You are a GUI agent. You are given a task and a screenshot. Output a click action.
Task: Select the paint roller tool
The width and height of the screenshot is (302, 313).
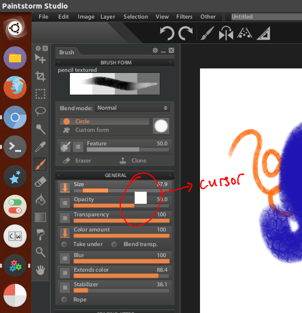point(40,234)
